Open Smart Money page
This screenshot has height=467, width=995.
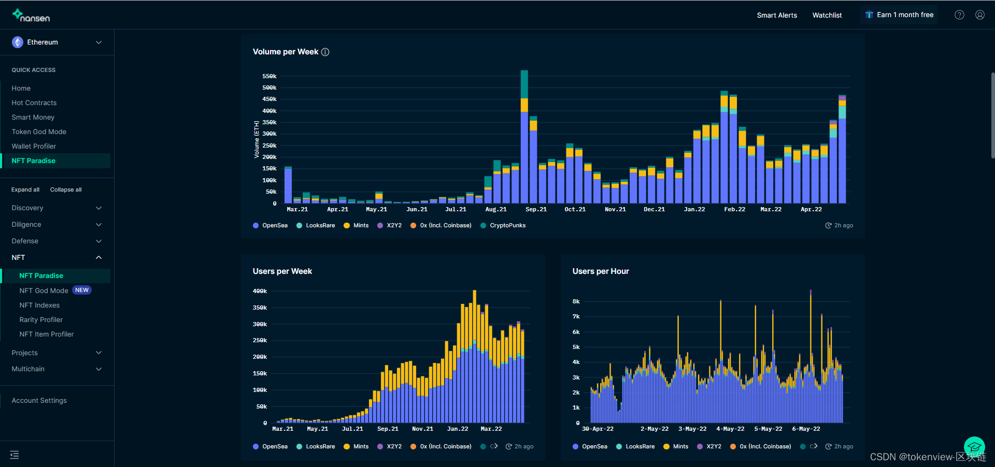point(33,118)
